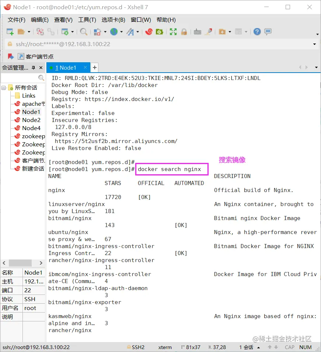The width and height of the screenshot is (321, 352).
Task: Add a new tab with plus button
Action: click(x=95, y=67)
